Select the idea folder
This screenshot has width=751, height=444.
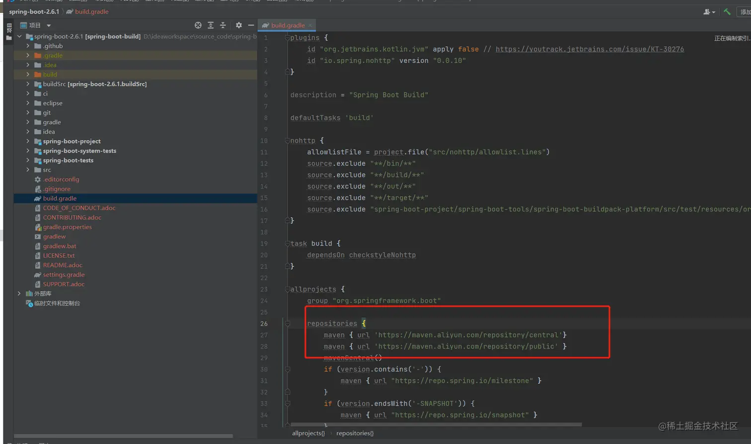(49, 132)
